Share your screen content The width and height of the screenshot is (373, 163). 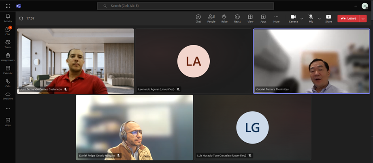(328, 18)
